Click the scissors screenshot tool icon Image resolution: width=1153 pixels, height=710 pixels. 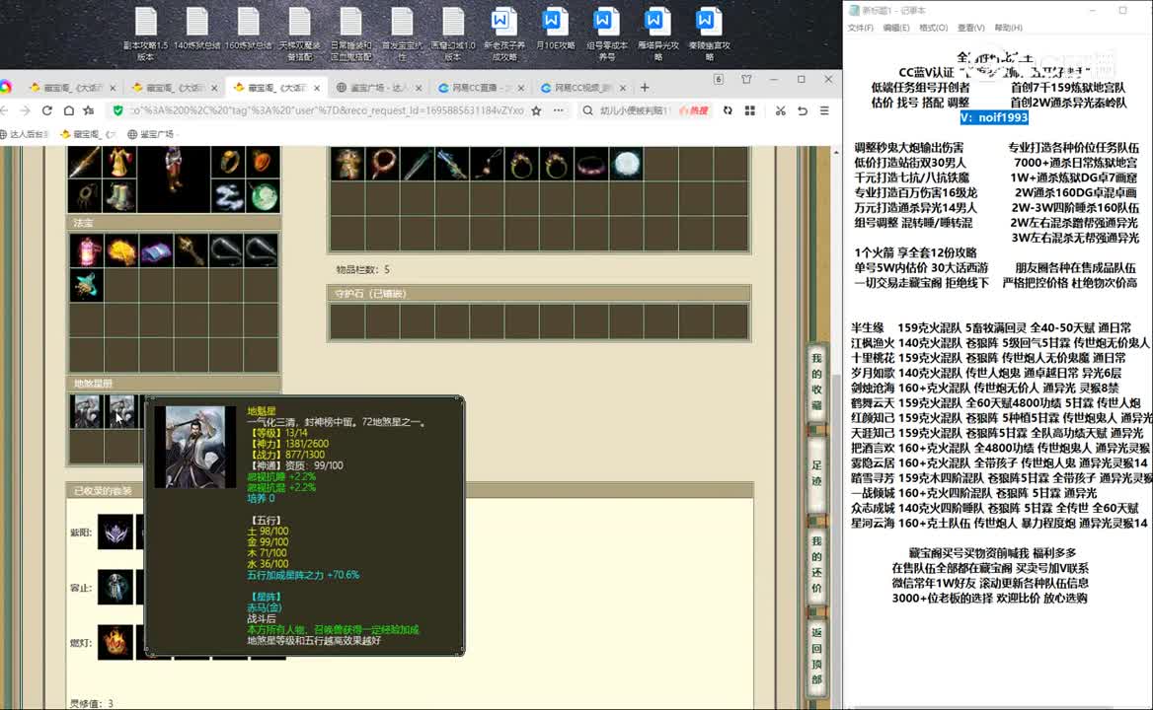coord(780,110)
